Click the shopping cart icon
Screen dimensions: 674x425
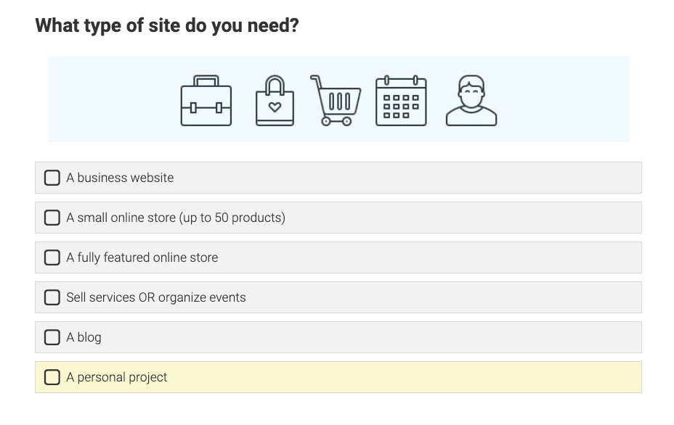tap(336, 101)
